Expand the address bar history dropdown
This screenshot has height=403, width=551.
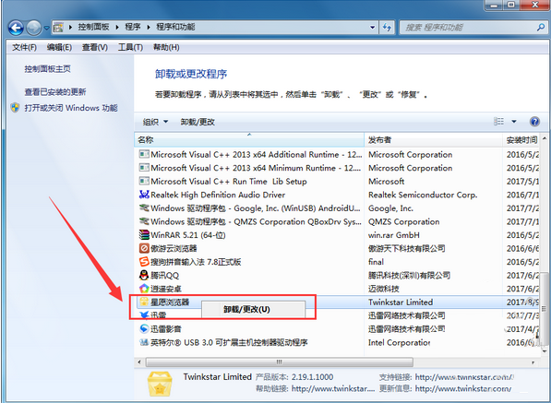pos(372,28)
